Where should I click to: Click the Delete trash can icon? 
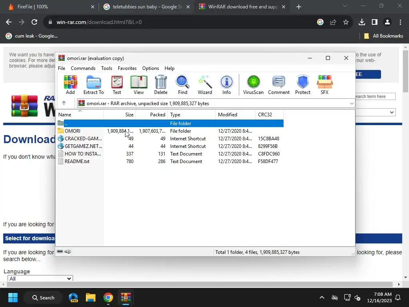[x=161, y=85]
